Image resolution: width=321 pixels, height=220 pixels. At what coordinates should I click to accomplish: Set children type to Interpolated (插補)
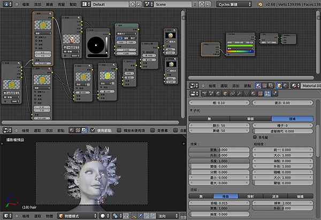pos(292,119)
